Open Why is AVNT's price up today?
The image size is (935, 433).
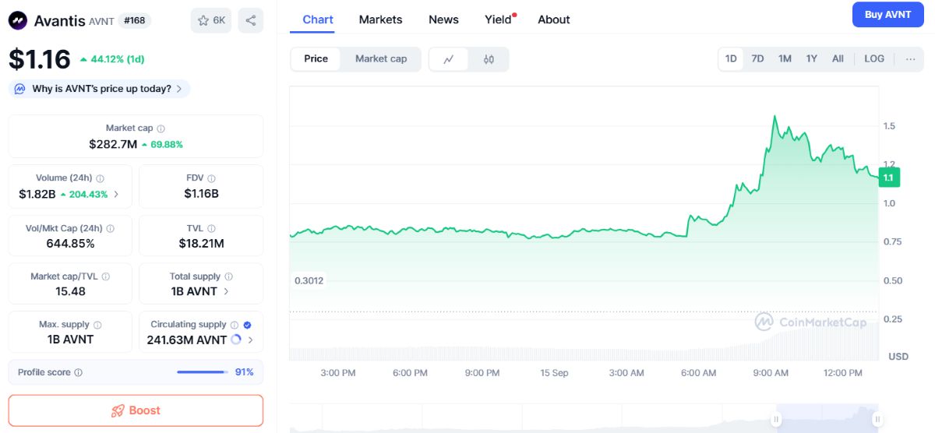(100, 89)
